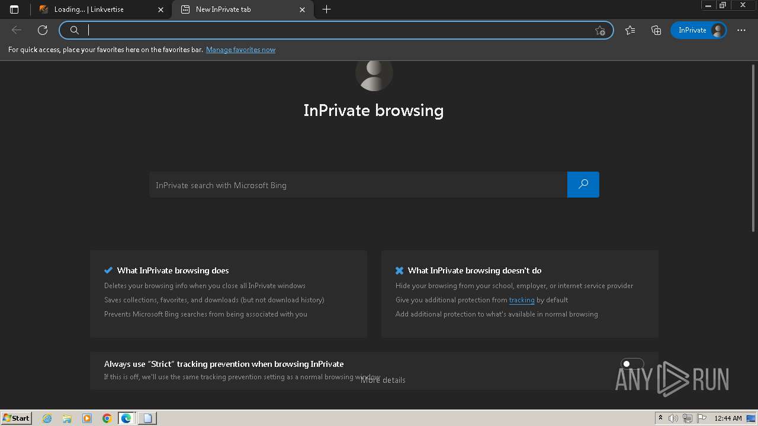758x426 pixels.
Task: Open the Favorites list icon
Action: pyautogui.click(x=630, y=30)
